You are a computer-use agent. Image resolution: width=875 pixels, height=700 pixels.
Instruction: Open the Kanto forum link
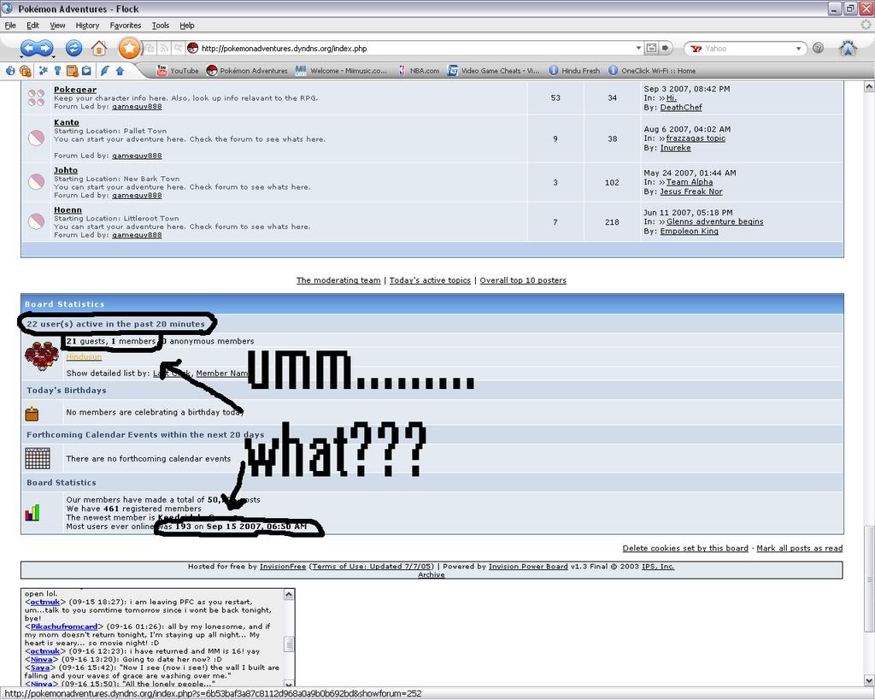point(67,122)
